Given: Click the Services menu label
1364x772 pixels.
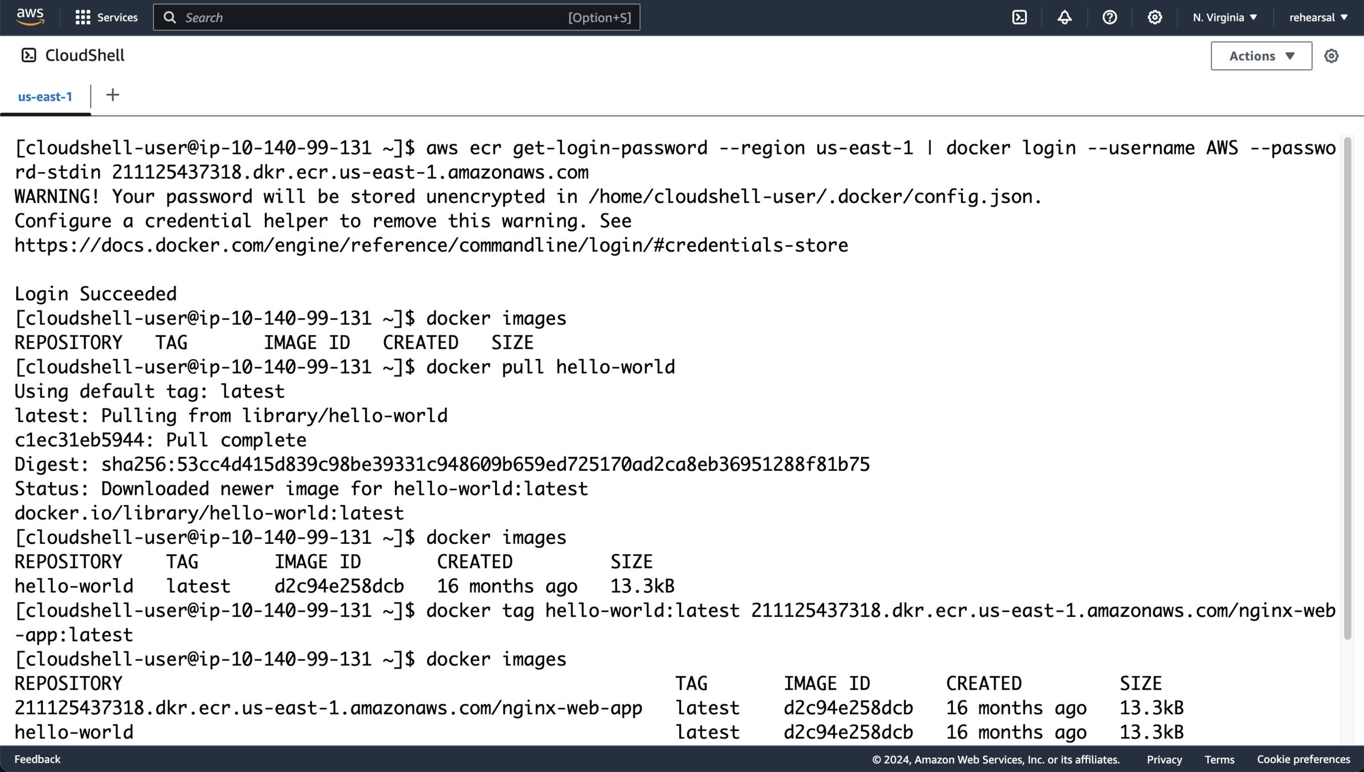Looking at the screenshot, I should 117,17.
